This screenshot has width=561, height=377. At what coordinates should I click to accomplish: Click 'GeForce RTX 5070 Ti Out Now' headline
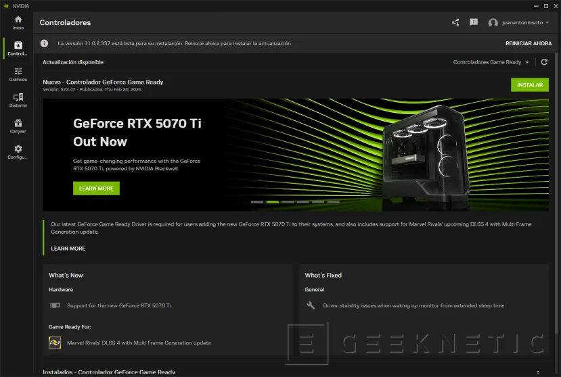[x=137, y=132]
